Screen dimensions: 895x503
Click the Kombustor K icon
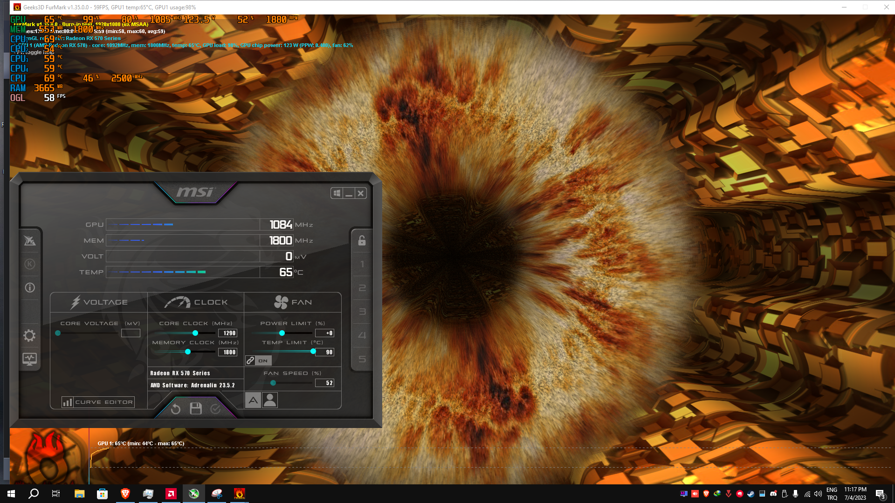[x=29, y=264]
